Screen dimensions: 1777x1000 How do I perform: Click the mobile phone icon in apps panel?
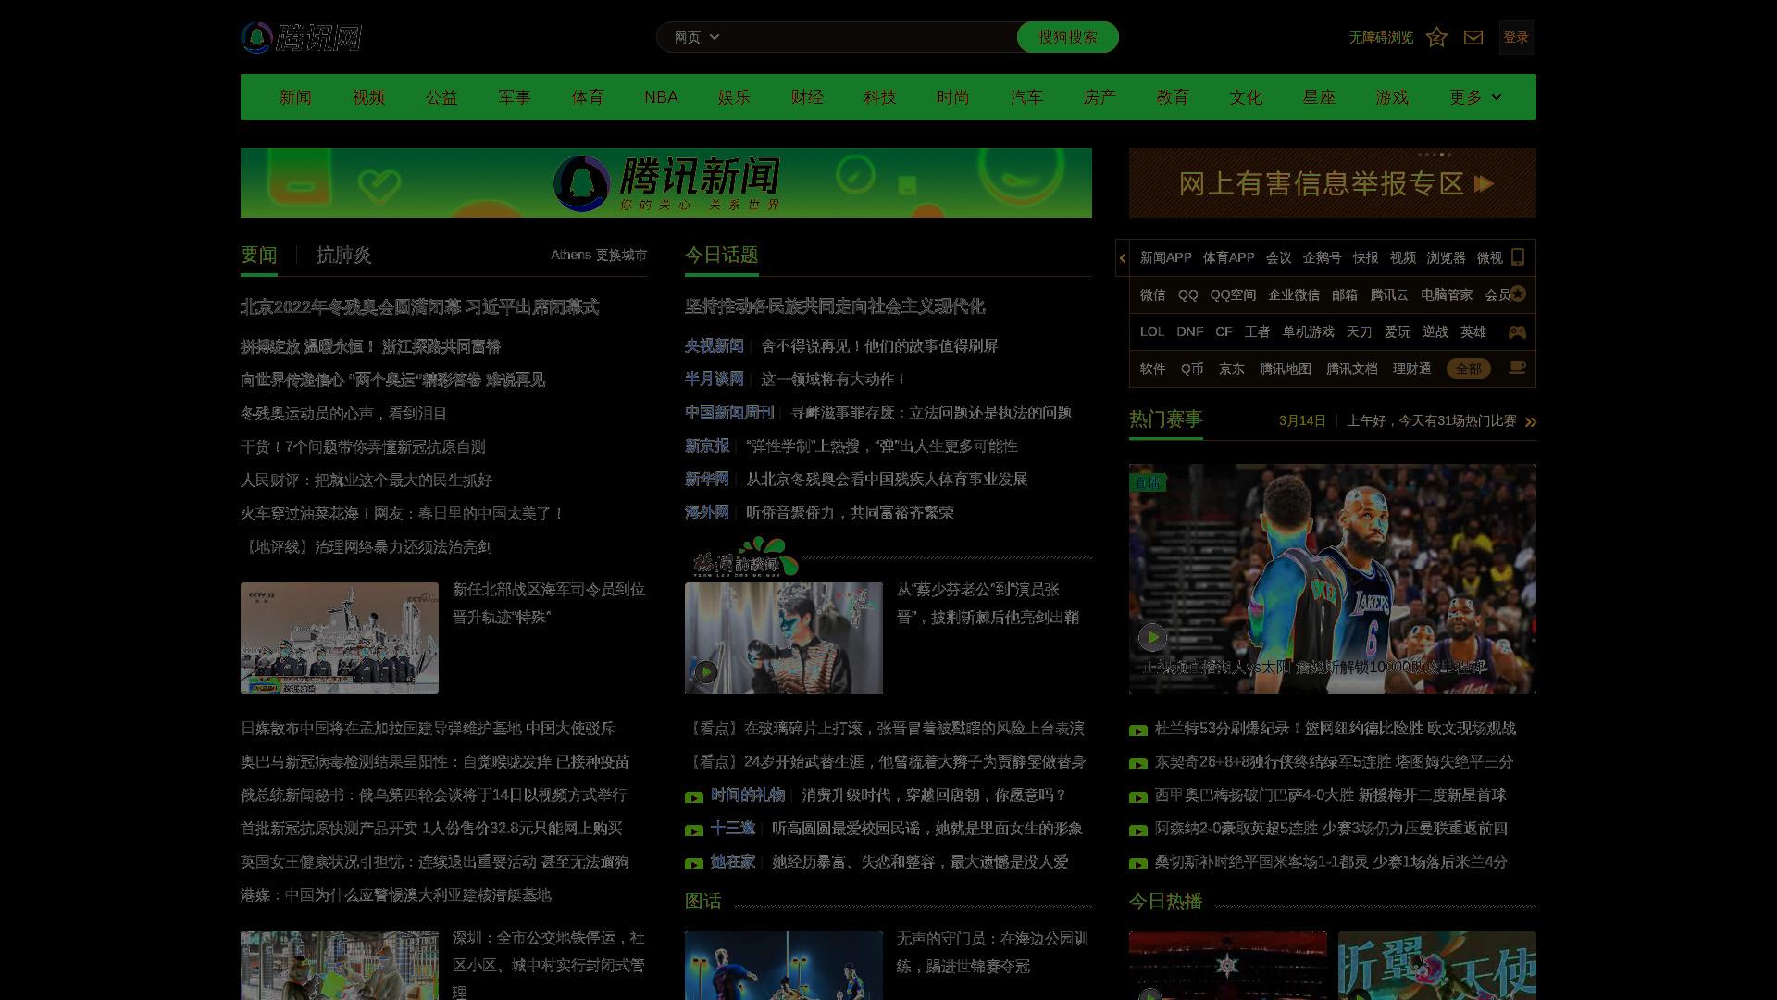[1518, 256]
